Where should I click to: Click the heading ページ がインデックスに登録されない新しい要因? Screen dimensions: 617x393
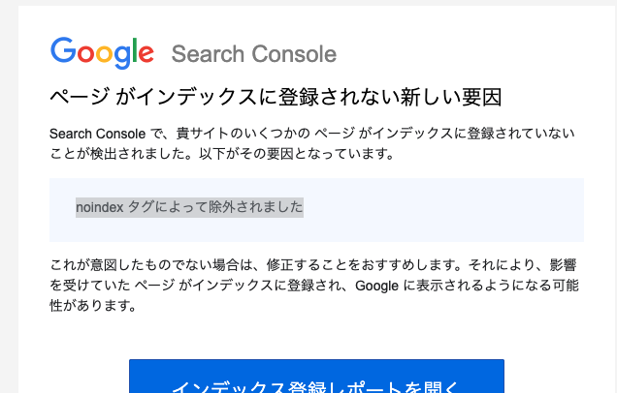[276, 97]
